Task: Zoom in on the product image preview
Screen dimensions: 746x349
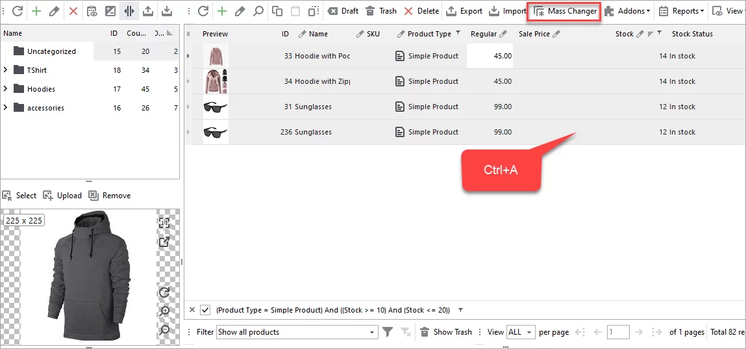Action: [164, 312]
